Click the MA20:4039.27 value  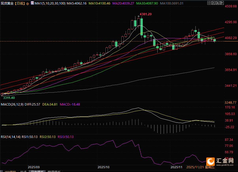coord(123,3)
